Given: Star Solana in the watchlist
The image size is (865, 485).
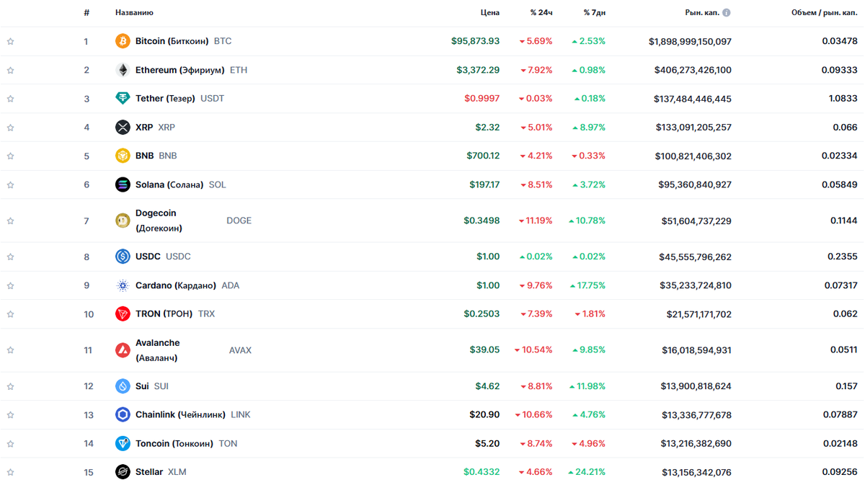Looking at the screenshot, I should [x=11, y=184].
